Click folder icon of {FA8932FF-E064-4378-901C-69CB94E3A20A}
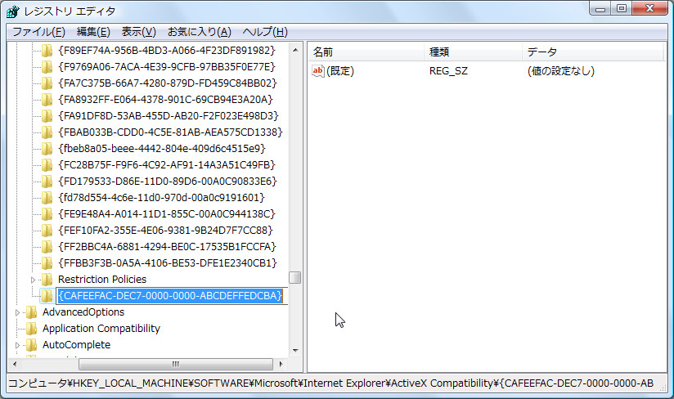The width and height of the screenshot is (674, 399). pos(47,100)
